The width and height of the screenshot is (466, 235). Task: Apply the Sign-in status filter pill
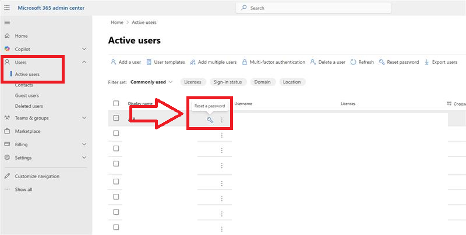point(228,82)
